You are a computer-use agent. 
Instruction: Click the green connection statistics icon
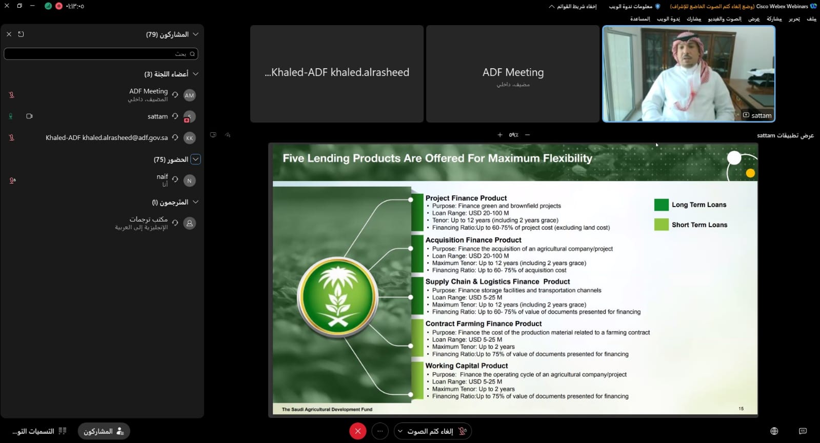click(x=48, y=6)
